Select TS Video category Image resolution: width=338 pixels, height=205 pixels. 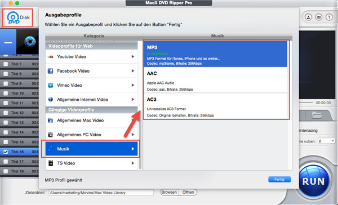click(x=91, y=163)
